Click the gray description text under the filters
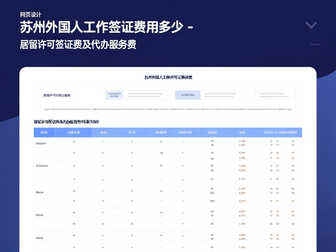This screenshot has height=252, width=336. pyautogui.click(x=168, y=110)
